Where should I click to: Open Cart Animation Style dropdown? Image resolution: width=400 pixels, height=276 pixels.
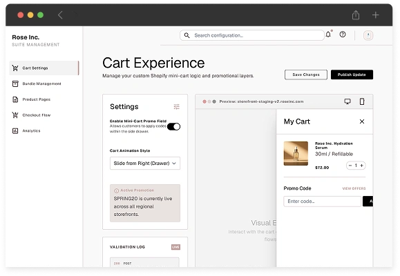click(145, 164)
